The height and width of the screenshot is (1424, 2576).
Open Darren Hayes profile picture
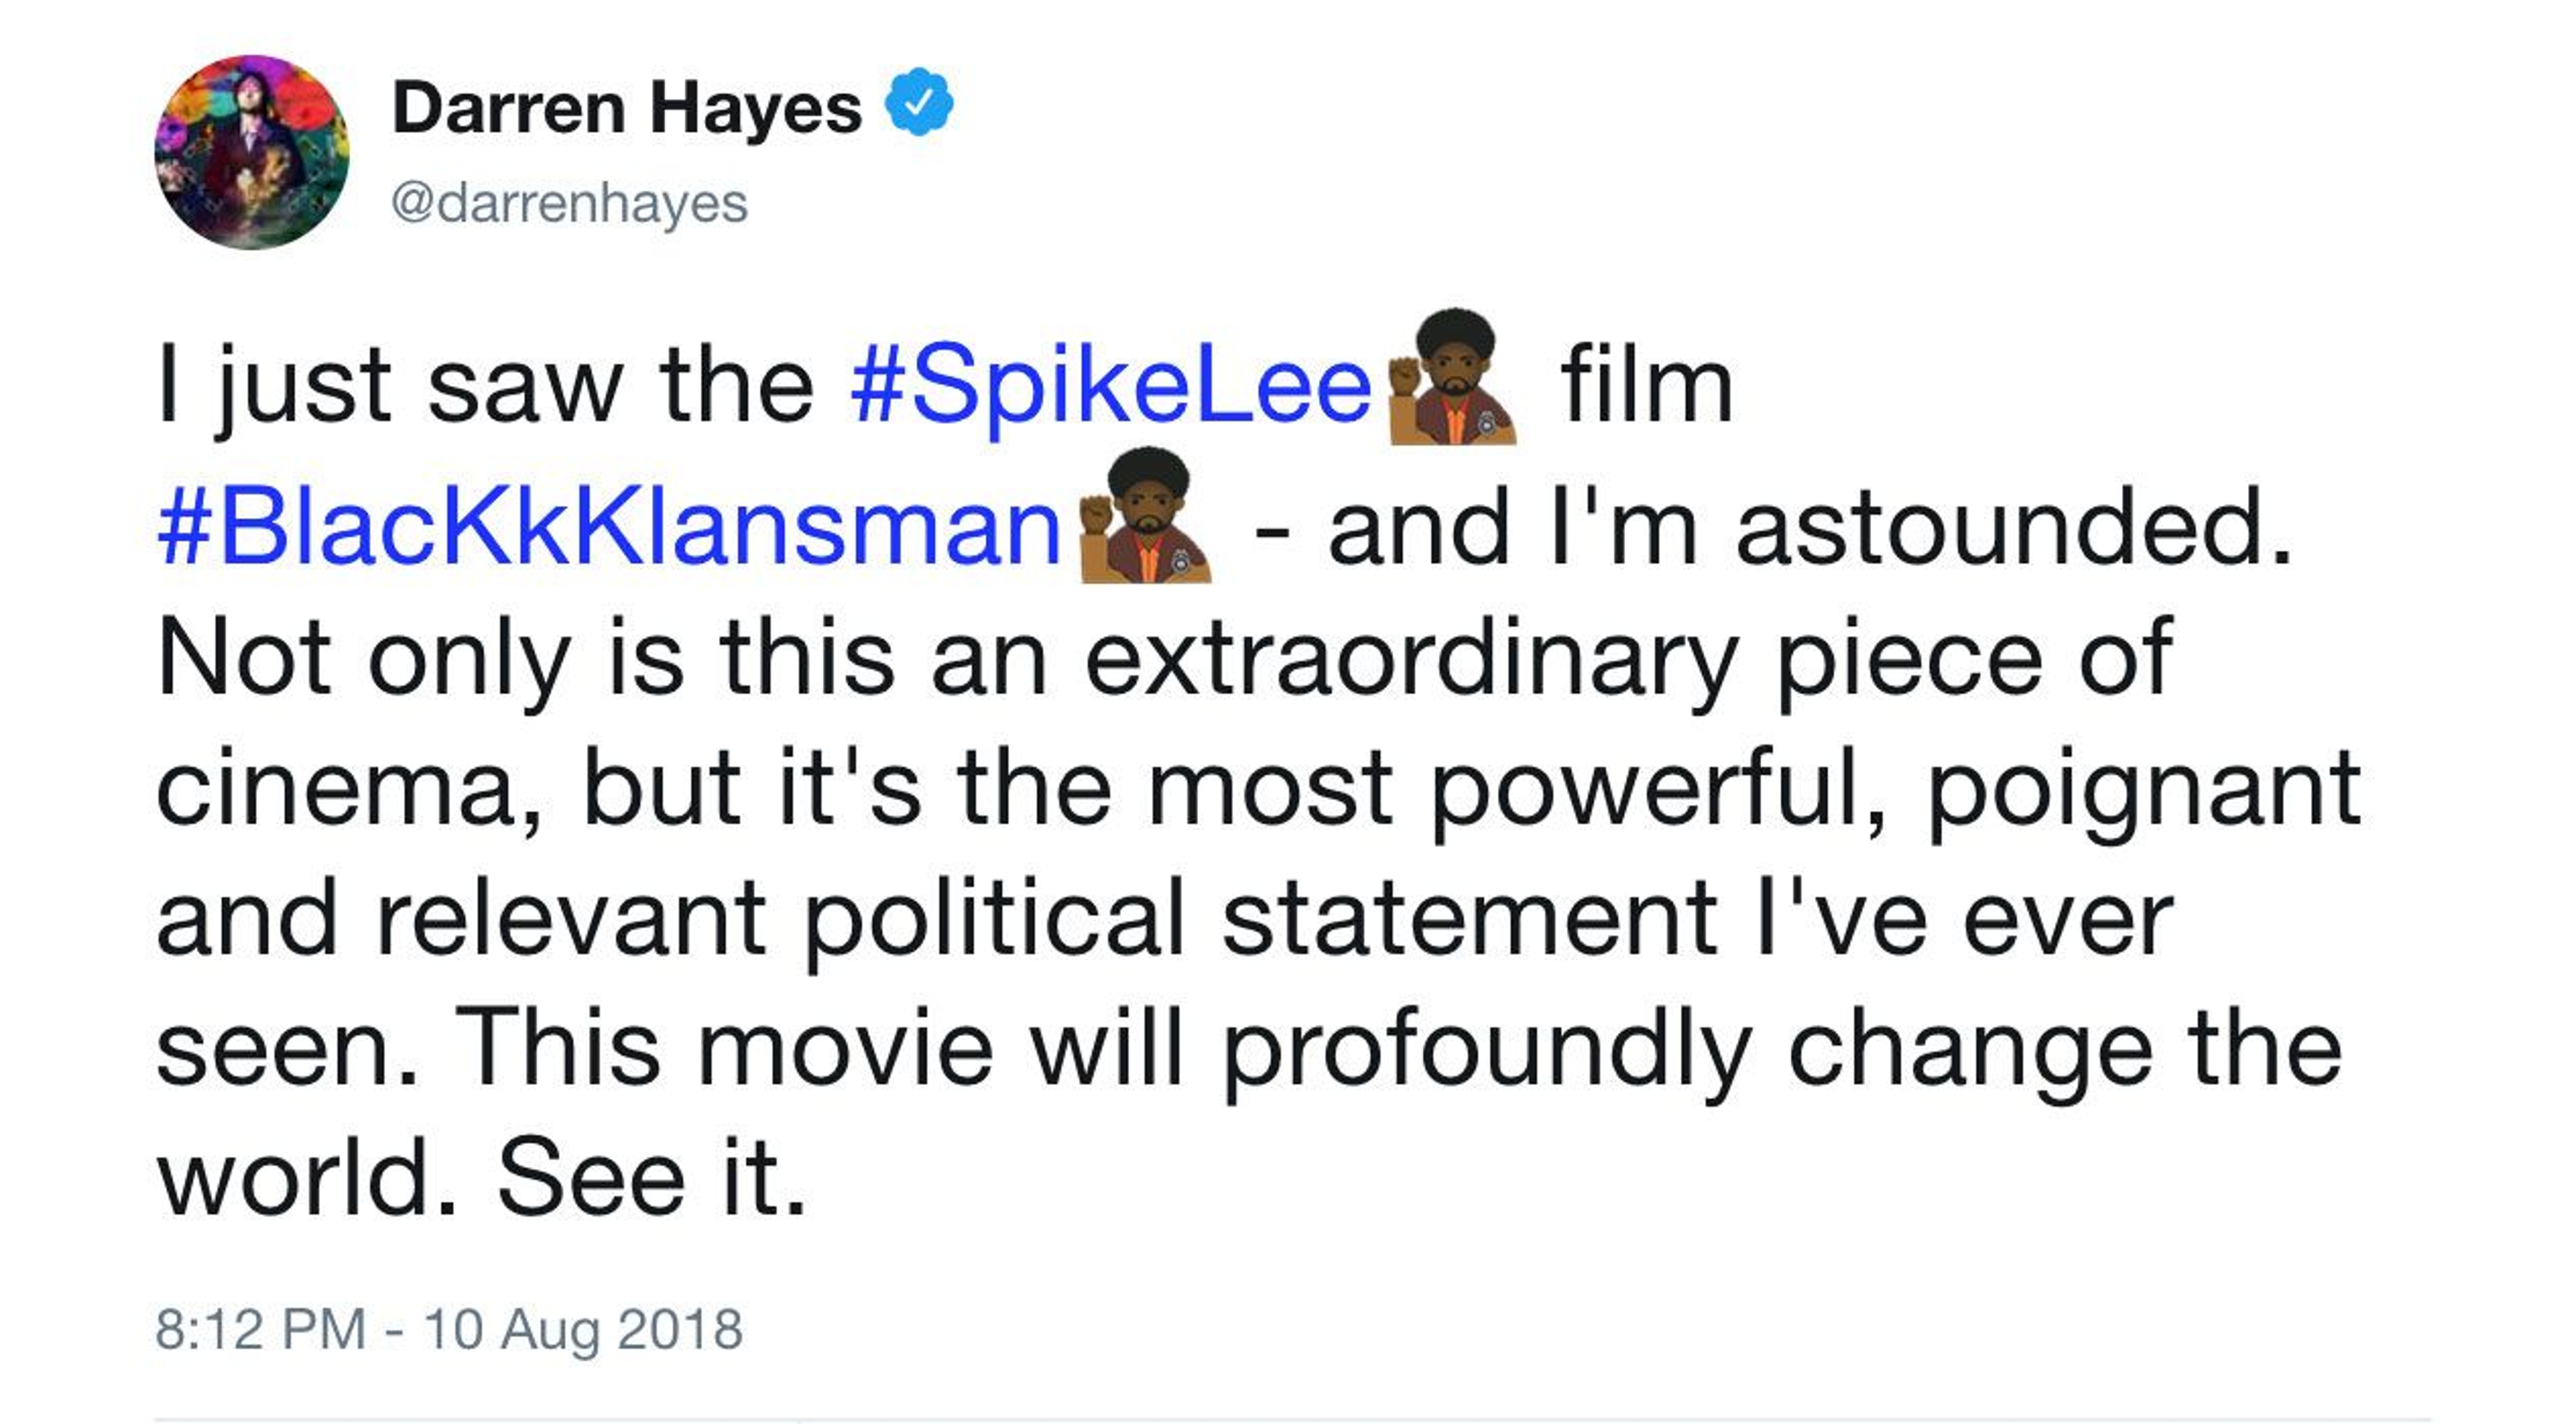pyautogui.click(x=252, y=152)
